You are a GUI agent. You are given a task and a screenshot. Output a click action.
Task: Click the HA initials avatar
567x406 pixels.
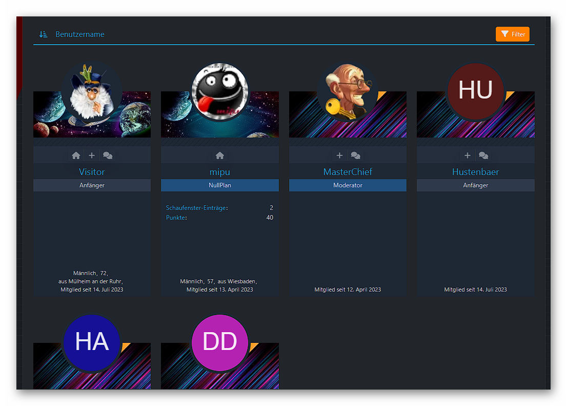tap(92, 342)
